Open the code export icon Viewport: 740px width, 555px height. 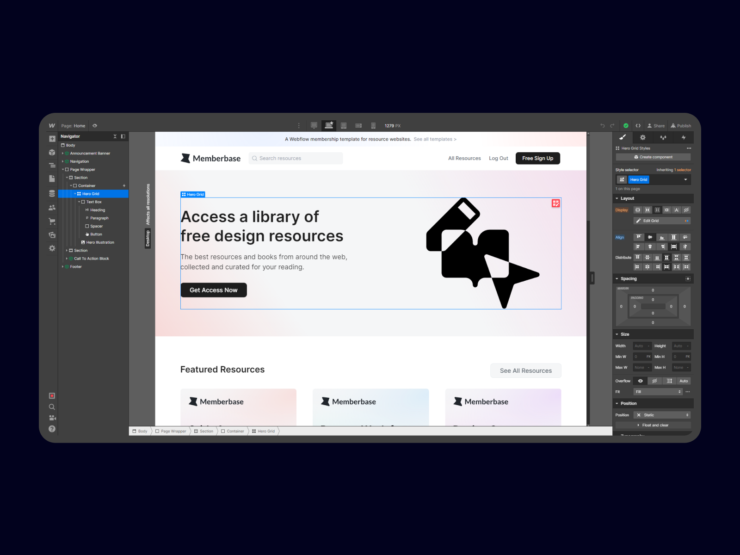pos(638,126)
